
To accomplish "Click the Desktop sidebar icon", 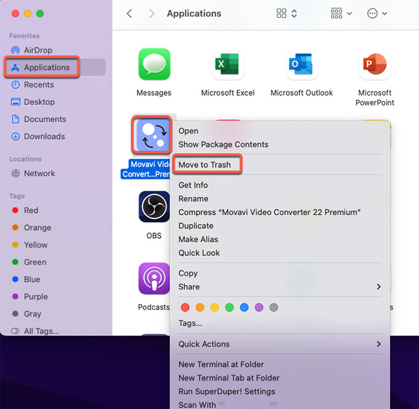I will [x=15, y=102].
